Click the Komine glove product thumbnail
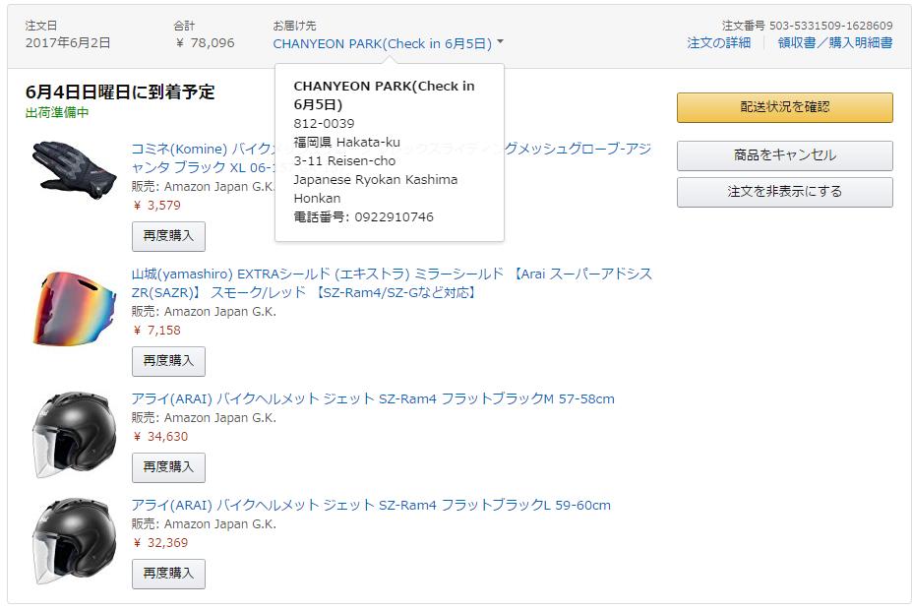This screenshot has width=912, height=610. click(67, 170)
